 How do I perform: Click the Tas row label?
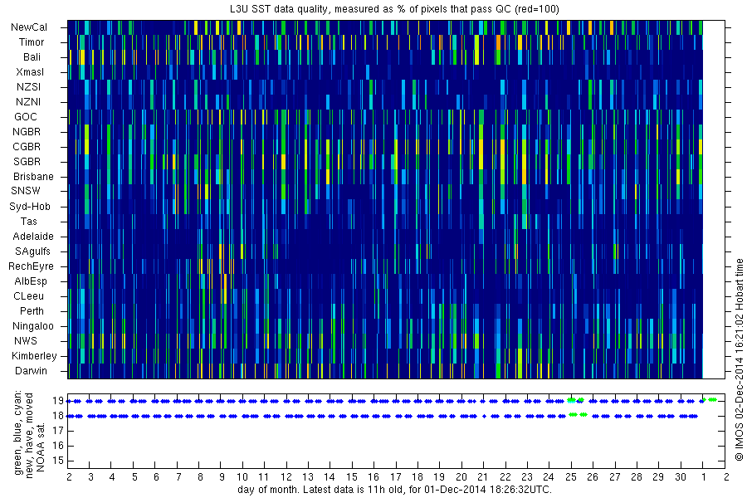(28, 221)
